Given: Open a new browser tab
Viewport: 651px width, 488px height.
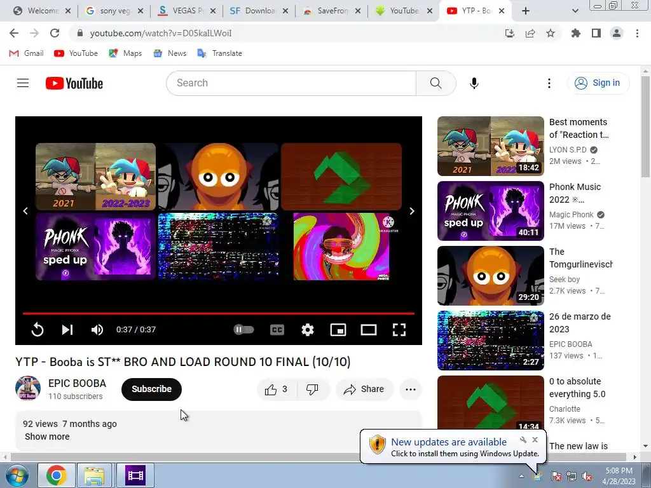Looking at the screenshot, I should pyautogui.click(x=526, y=11).
